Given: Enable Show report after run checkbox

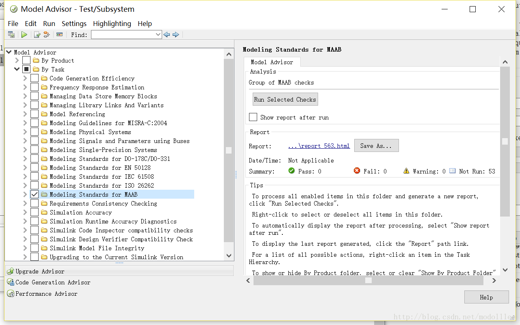Looking at the screenshot, I should pyautogui.click(x=253, y=117).
